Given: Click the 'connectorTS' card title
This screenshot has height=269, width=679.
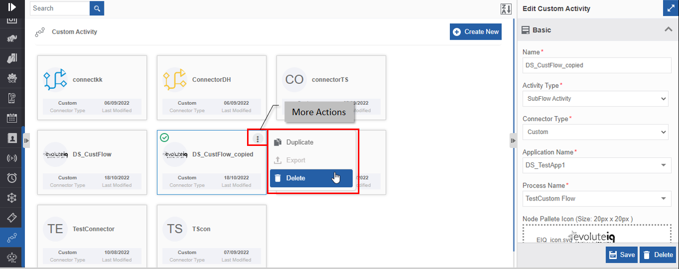Looking at the screenshot, I should coord(330,79).
